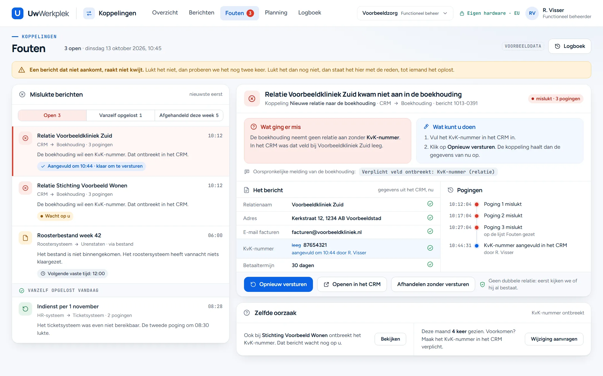
Task: Click the message icon by Oorspronkelijke melding
Action: (x=247, y=172)
